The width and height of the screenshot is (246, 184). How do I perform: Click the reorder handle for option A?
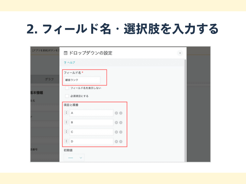(x=66, y=113)
